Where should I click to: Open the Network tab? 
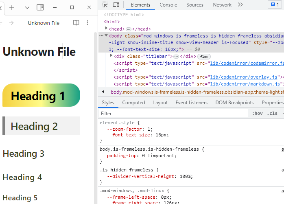tap(222, 5)
